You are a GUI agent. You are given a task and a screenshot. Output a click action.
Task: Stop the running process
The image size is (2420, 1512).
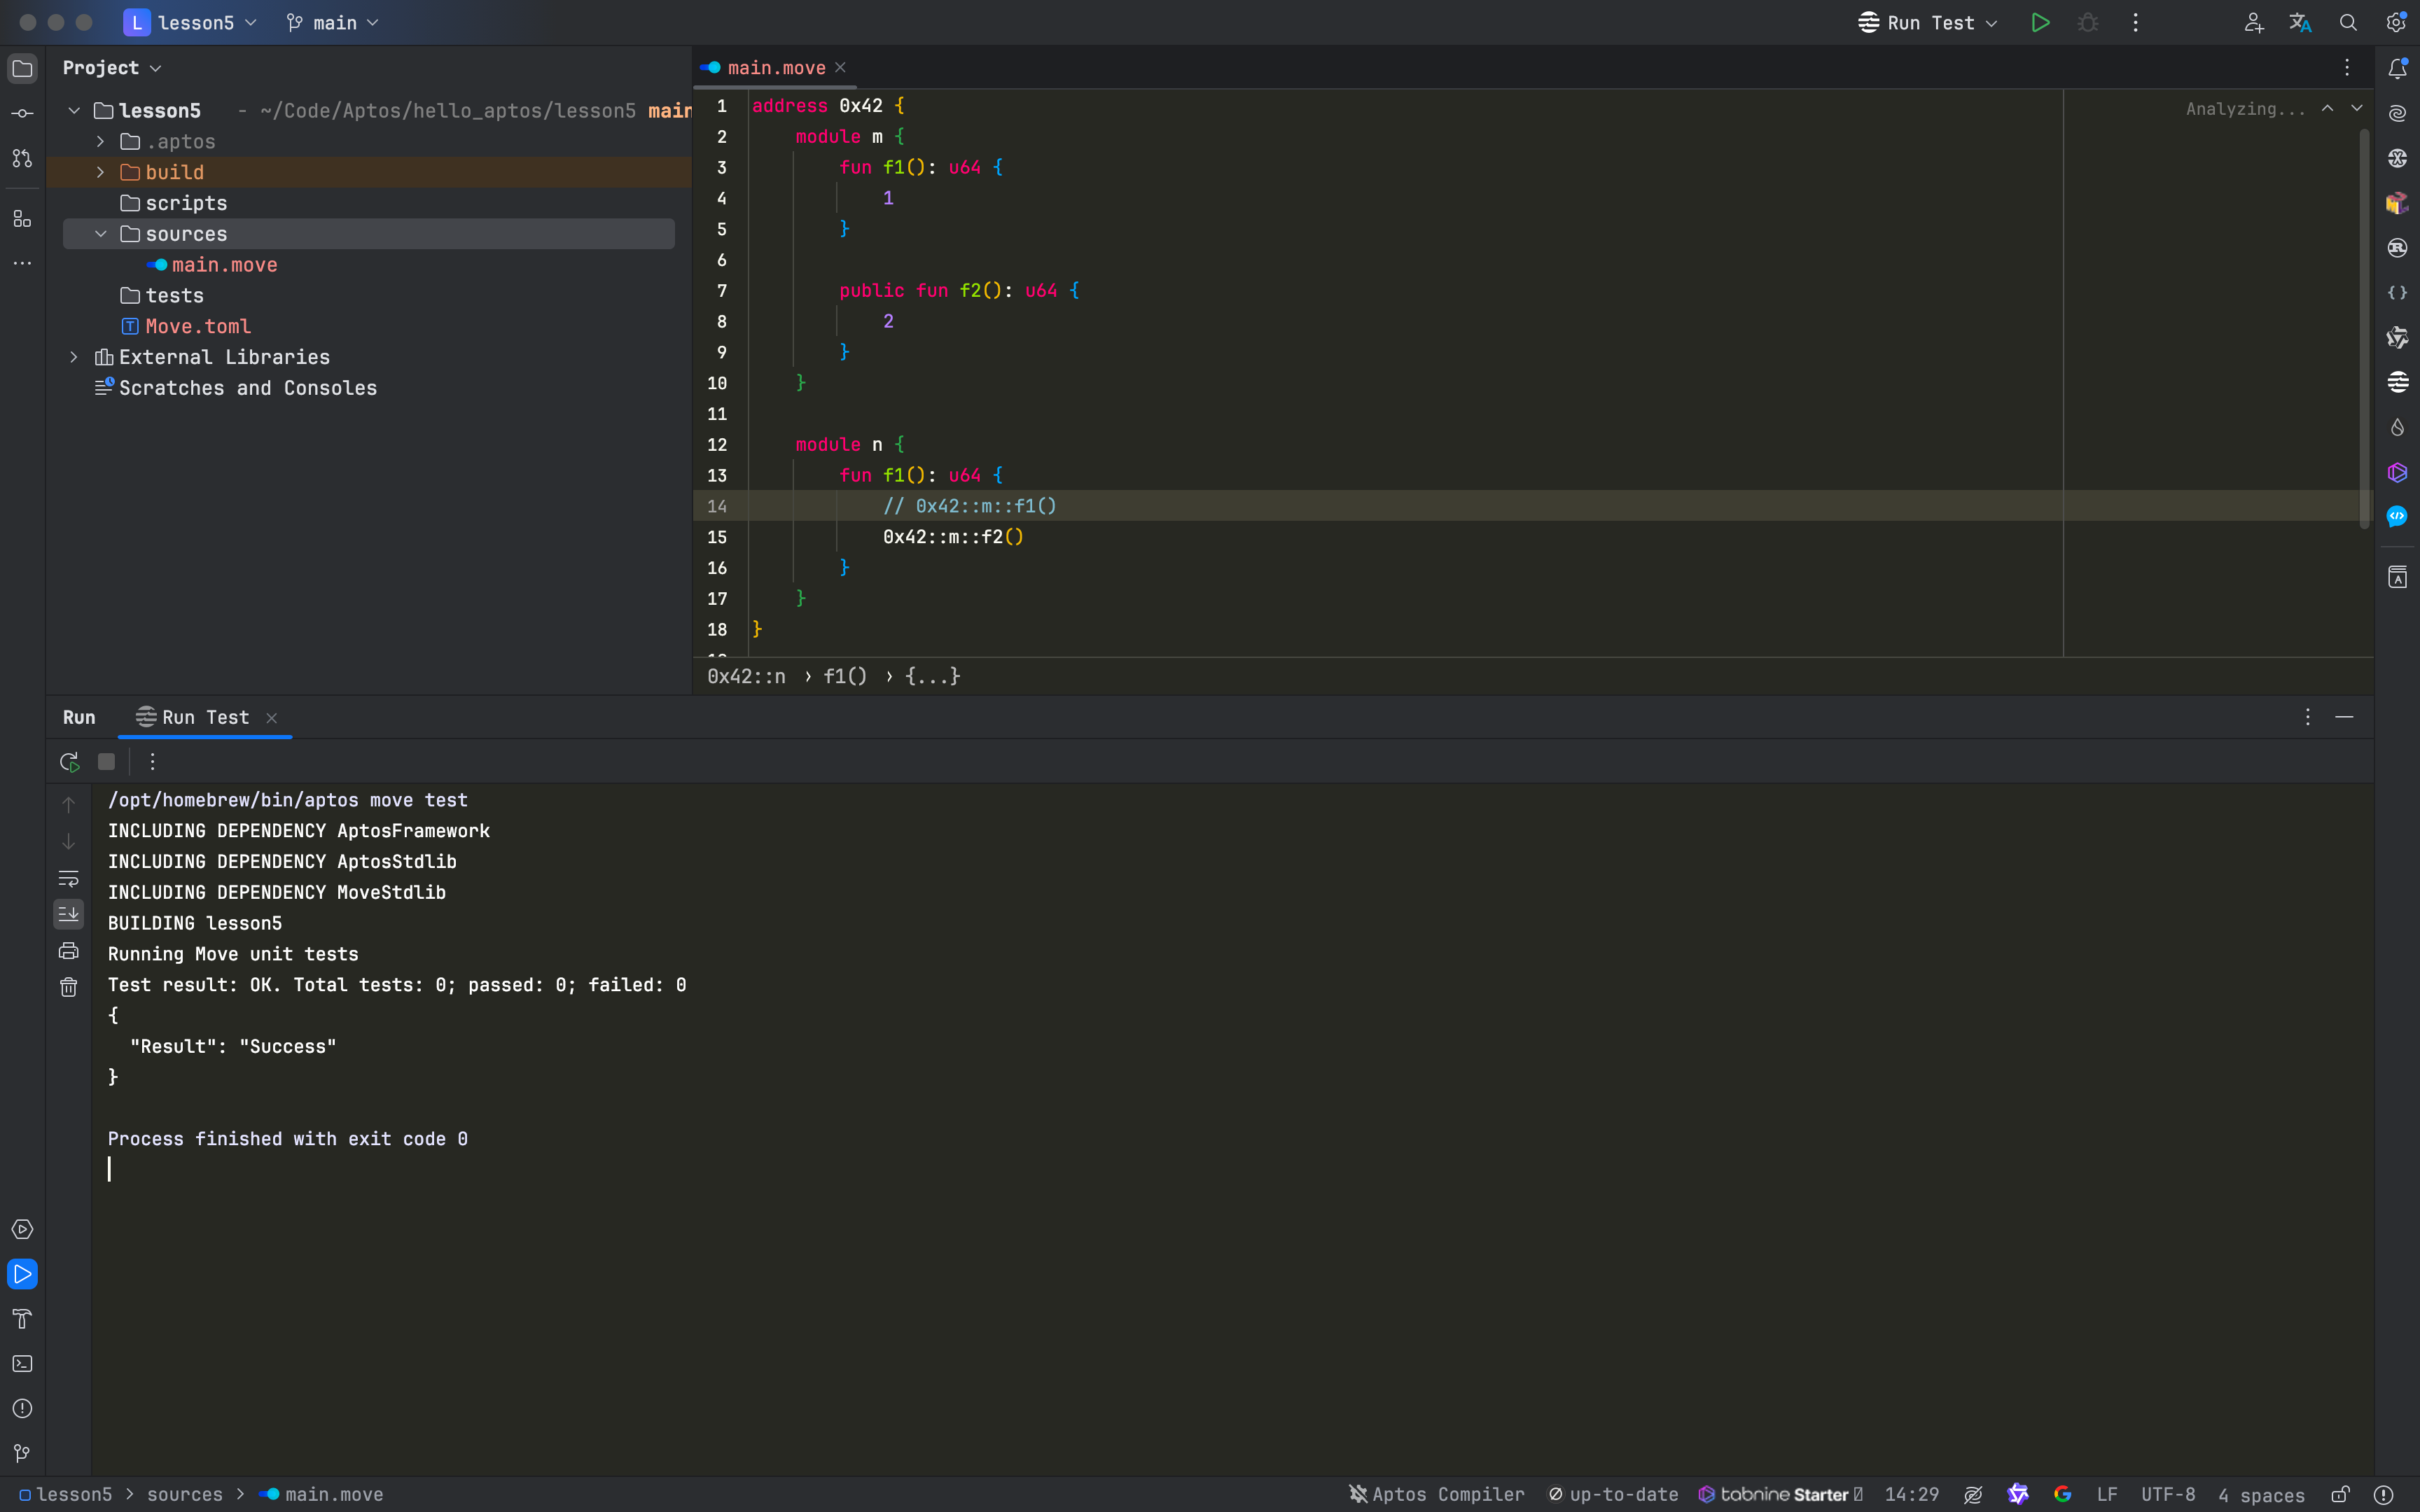[106, 762]
